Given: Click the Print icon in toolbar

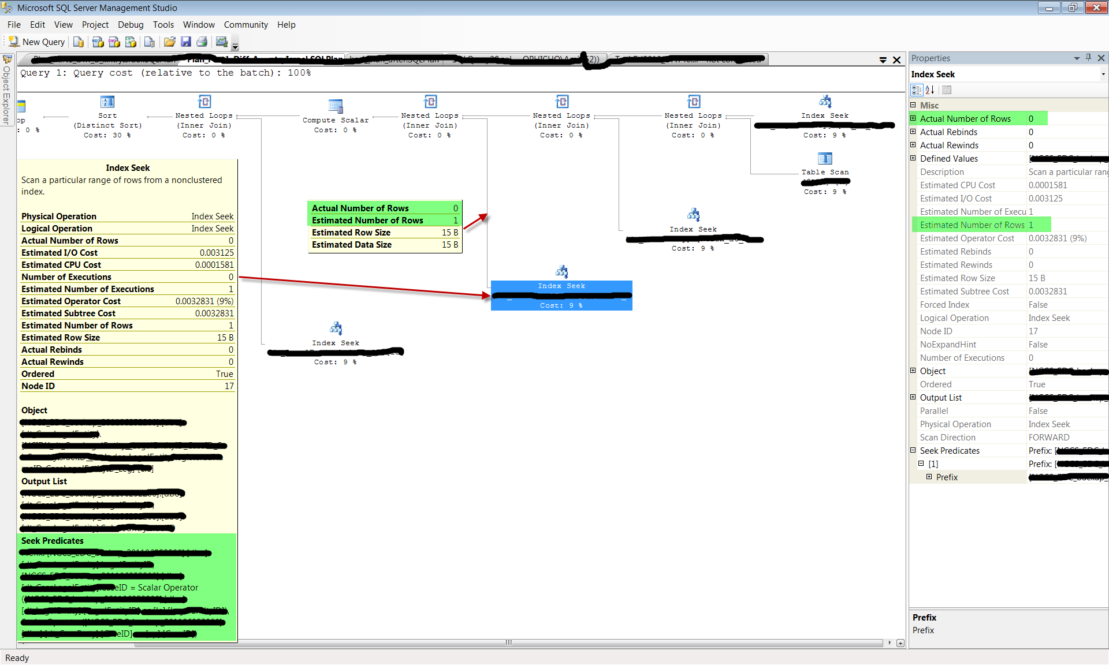Looking at the screenshot, I should click(202, 42).
